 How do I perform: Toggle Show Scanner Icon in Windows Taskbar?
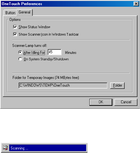(15, 34)
